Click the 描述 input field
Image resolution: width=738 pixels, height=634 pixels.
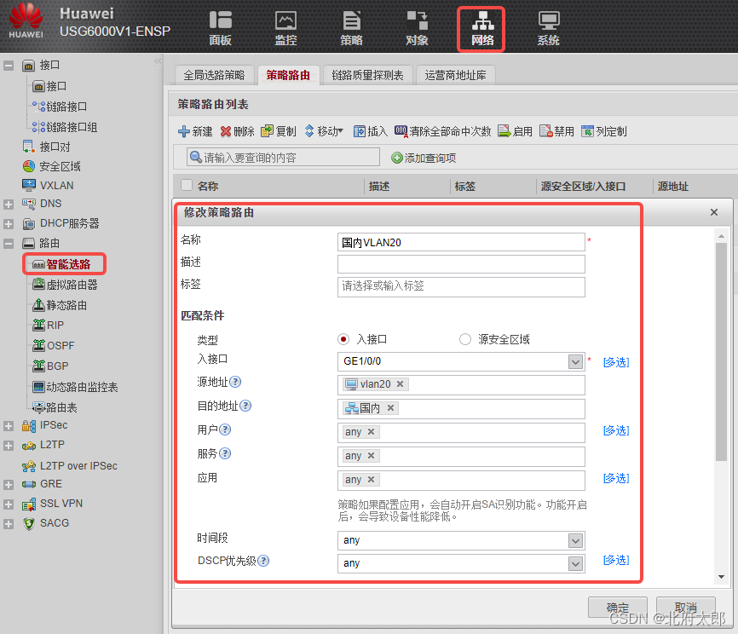(461, 264)
